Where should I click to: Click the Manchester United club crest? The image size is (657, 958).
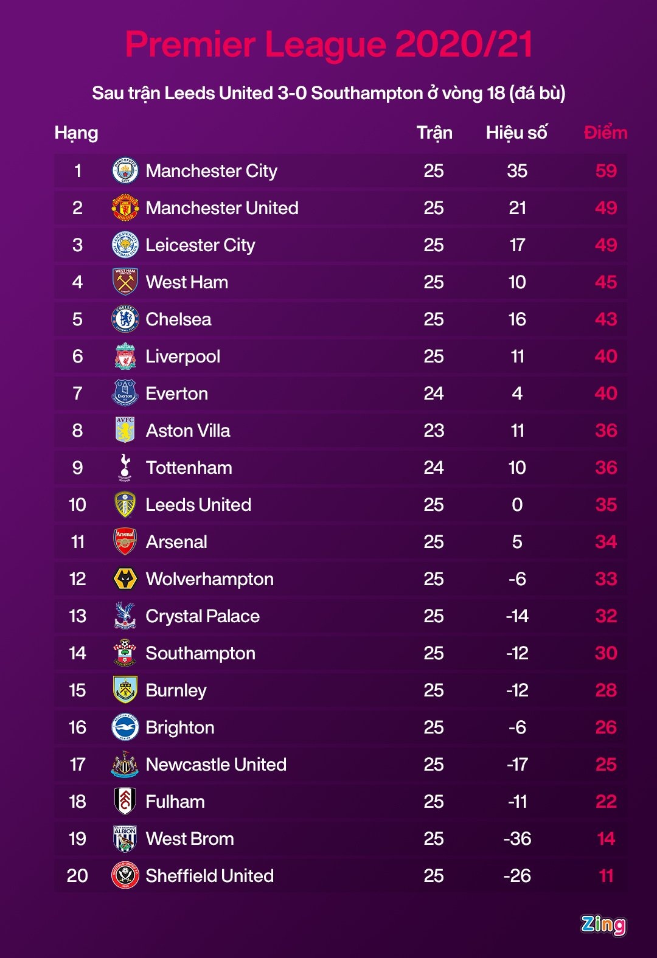125,208
